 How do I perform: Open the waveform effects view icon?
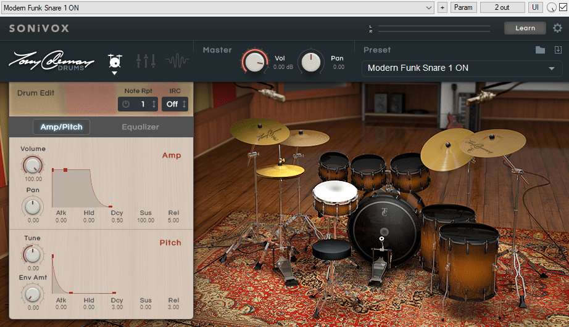178,61
